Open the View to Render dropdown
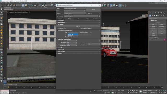This screenshot has height=94, width=167. (x=81, y=16)
